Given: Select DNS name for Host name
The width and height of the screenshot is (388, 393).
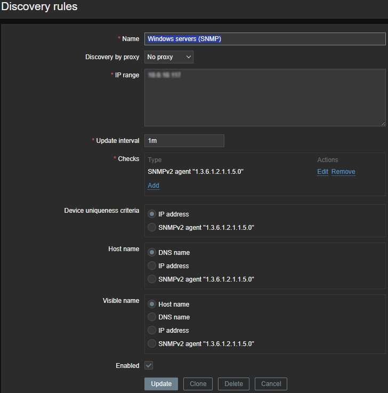Looking at the screenshot, I should click(152, 253).
